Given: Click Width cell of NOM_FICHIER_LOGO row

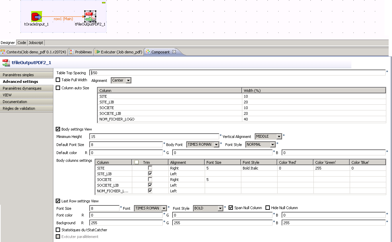Looking at the screenshot, I should (314, 119).
